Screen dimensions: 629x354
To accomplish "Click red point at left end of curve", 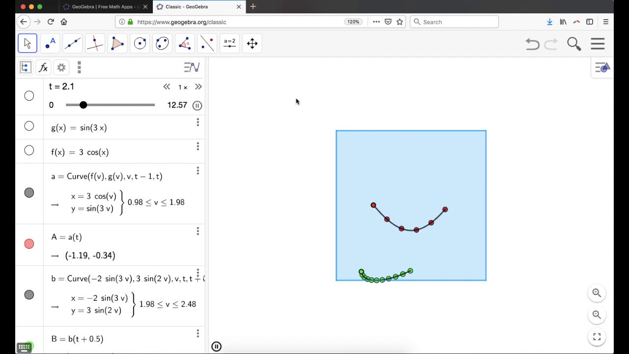I will (x=373, y=205).
